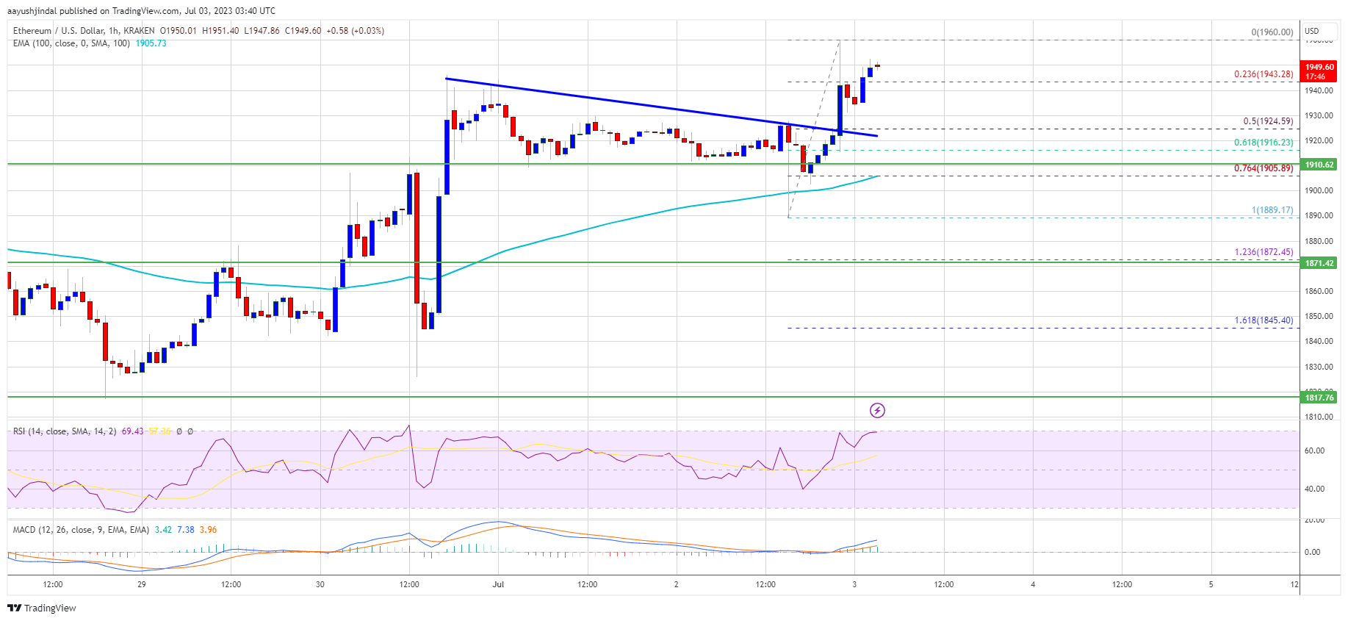Click the 29 date label on time axis

coord(142,585)
